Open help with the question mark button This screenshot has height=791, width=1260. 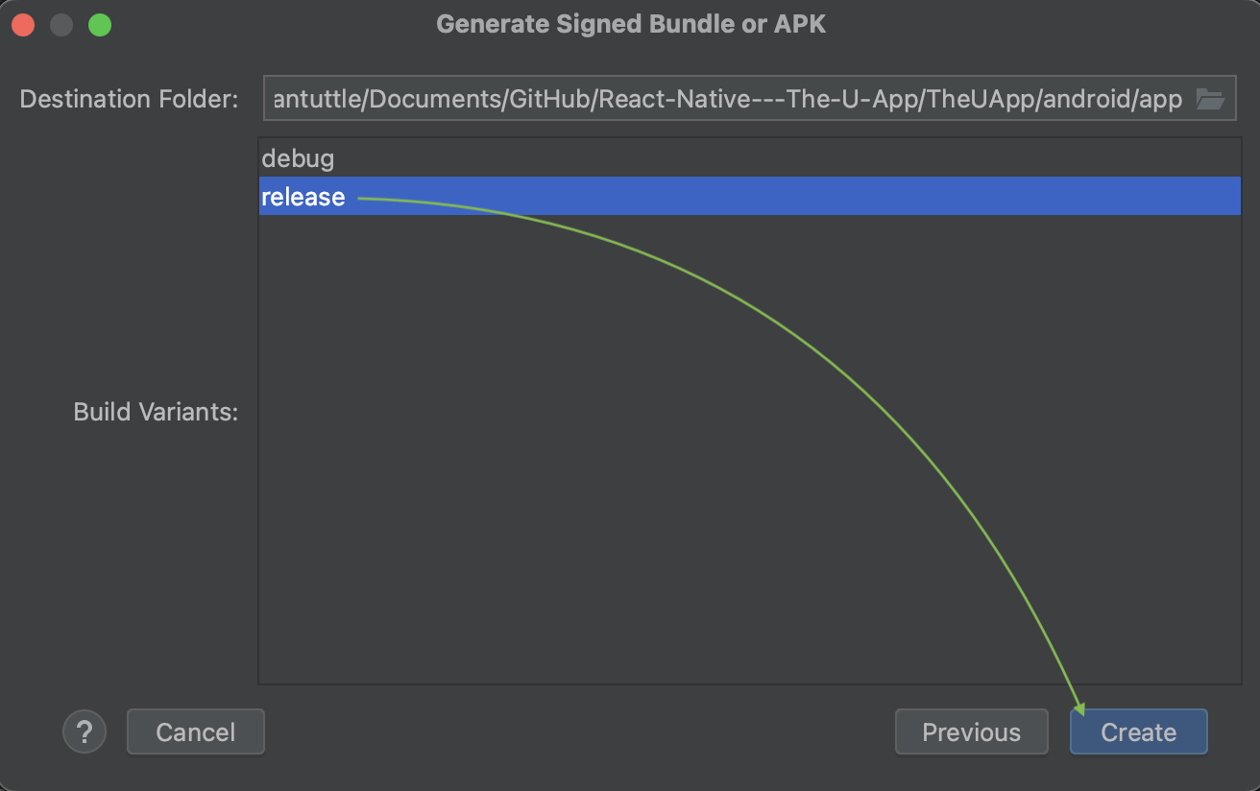(85, 731)
